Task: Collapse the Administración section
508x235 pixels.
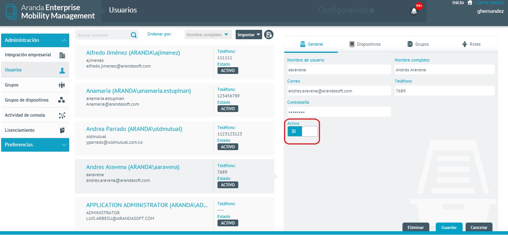Action: (x=35, y=40)
